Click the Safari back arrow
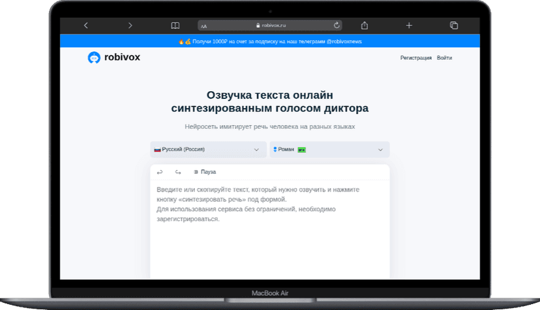This screenshot has width=540, height=310. pyautogui.click(x=86, y=25)
